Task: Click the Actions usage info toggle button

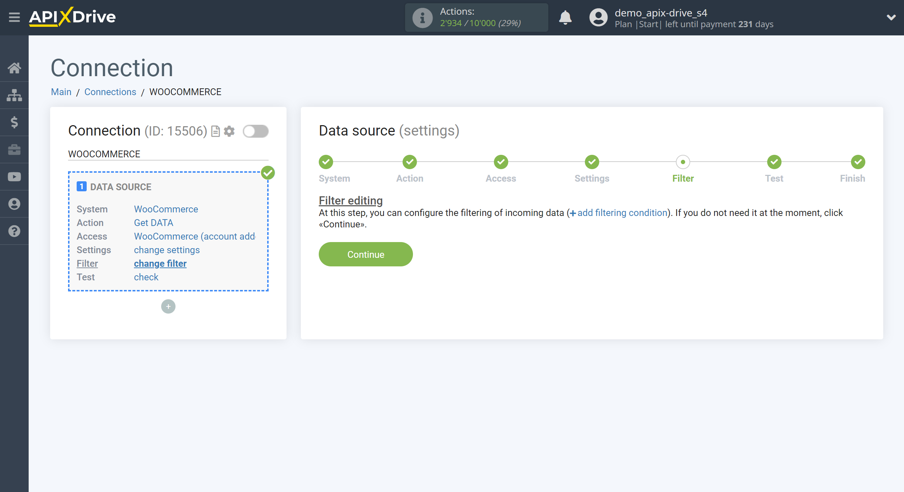Action: tap(421, 16)
